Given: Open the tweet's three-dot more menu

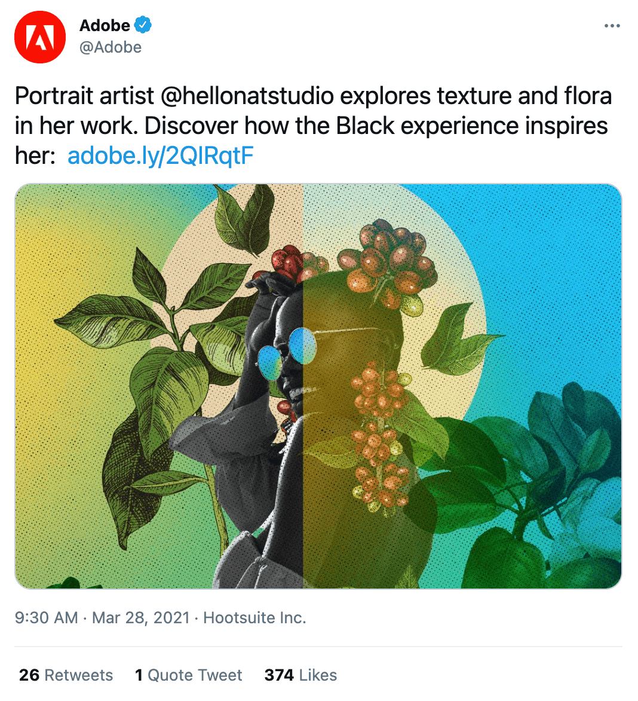Looking at the screenshot, I should point(612,26).
